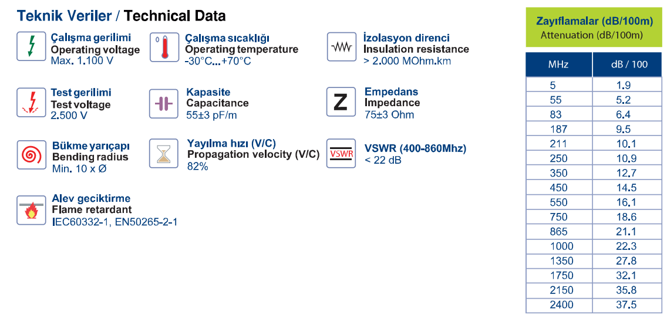Click the 2400 MHz table row
Viewport: 667px width, 318px height.
point(594,305)
